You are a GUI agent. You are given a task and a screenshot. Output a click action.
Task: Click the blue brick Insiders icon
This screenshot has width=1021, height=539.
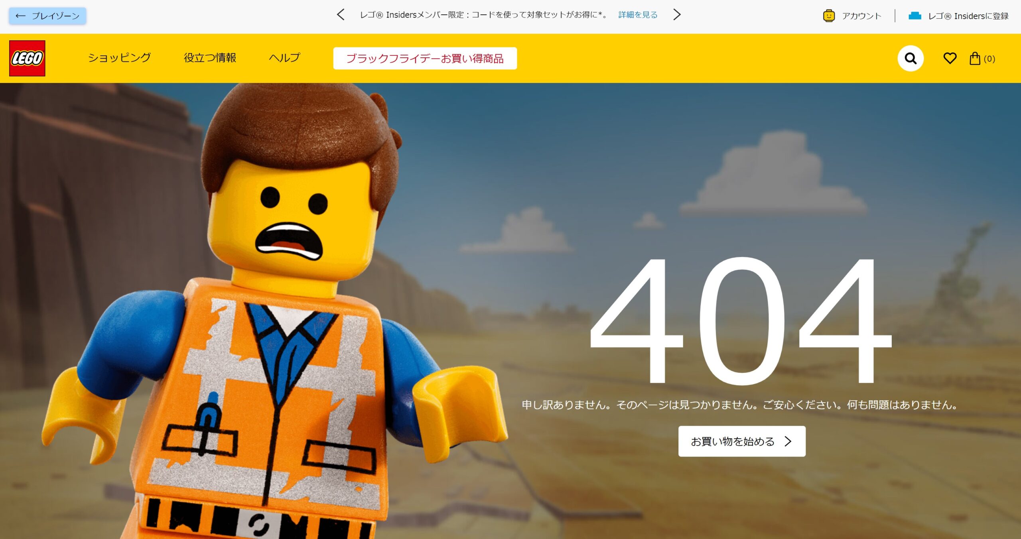[915, 16]
